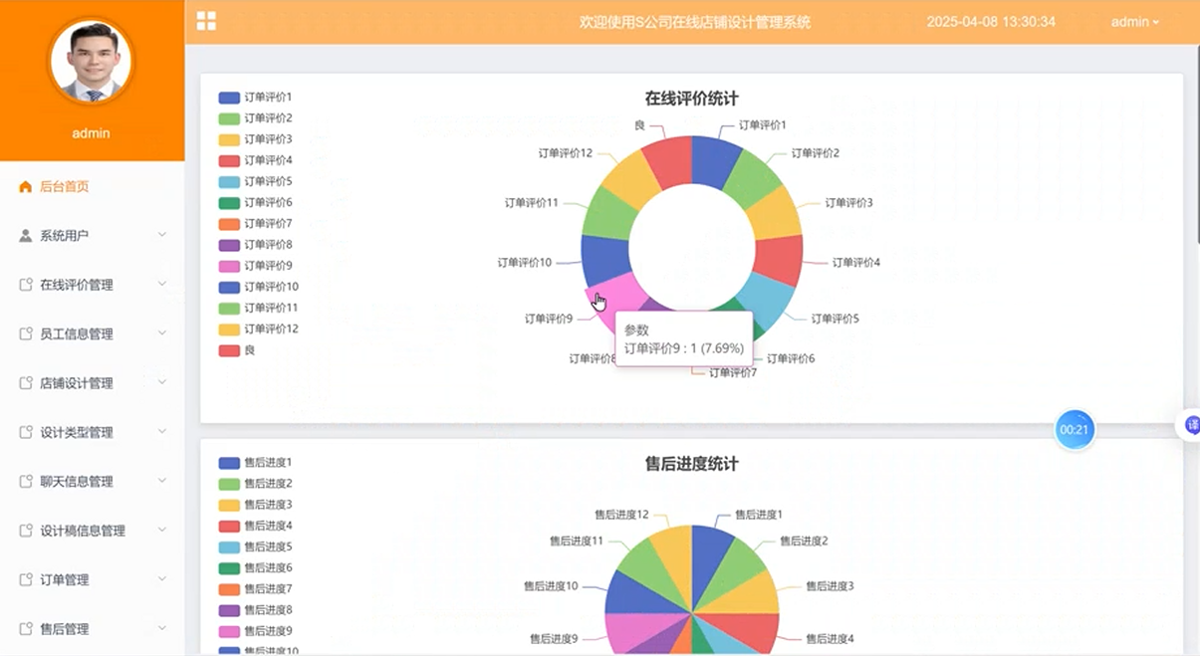Screen dimensions: 1200x656
Task: Toggle legend item 订单评价1
Action: point(255,98)
